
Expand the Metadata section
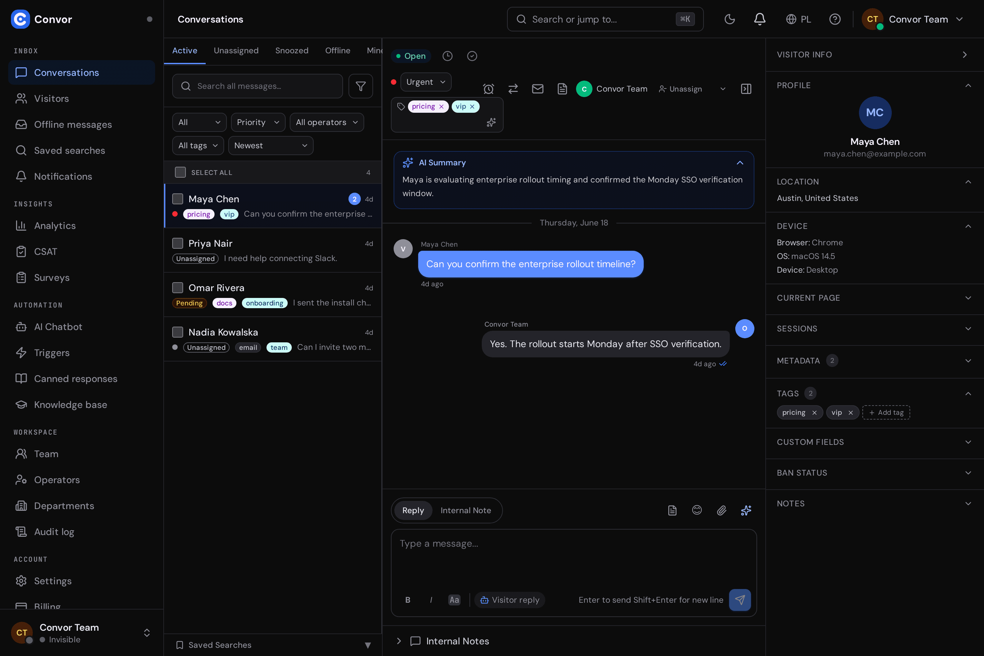(874, 361)
